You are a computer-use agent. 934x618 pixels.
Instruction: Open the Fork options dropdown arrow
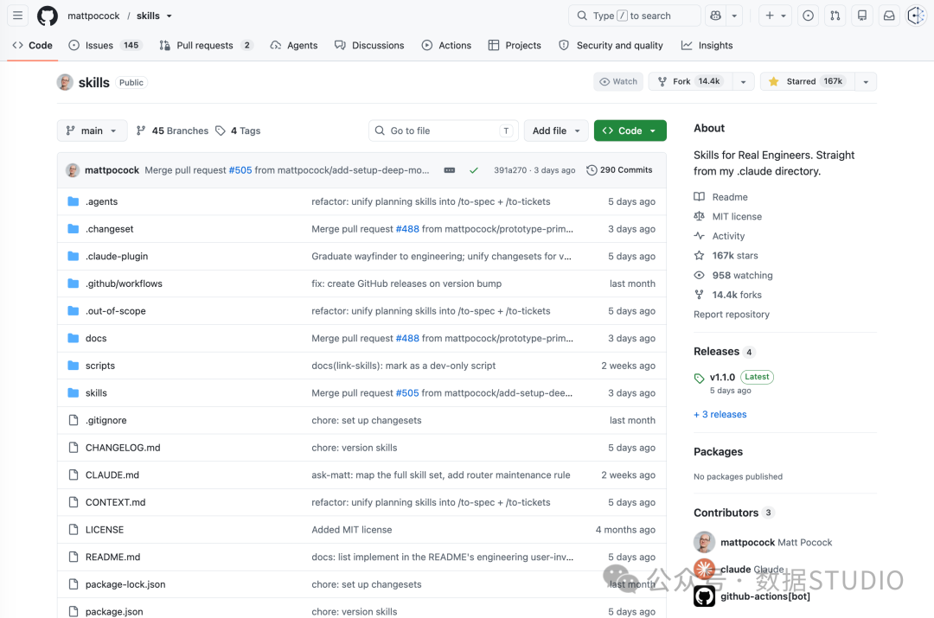point(744,81)
